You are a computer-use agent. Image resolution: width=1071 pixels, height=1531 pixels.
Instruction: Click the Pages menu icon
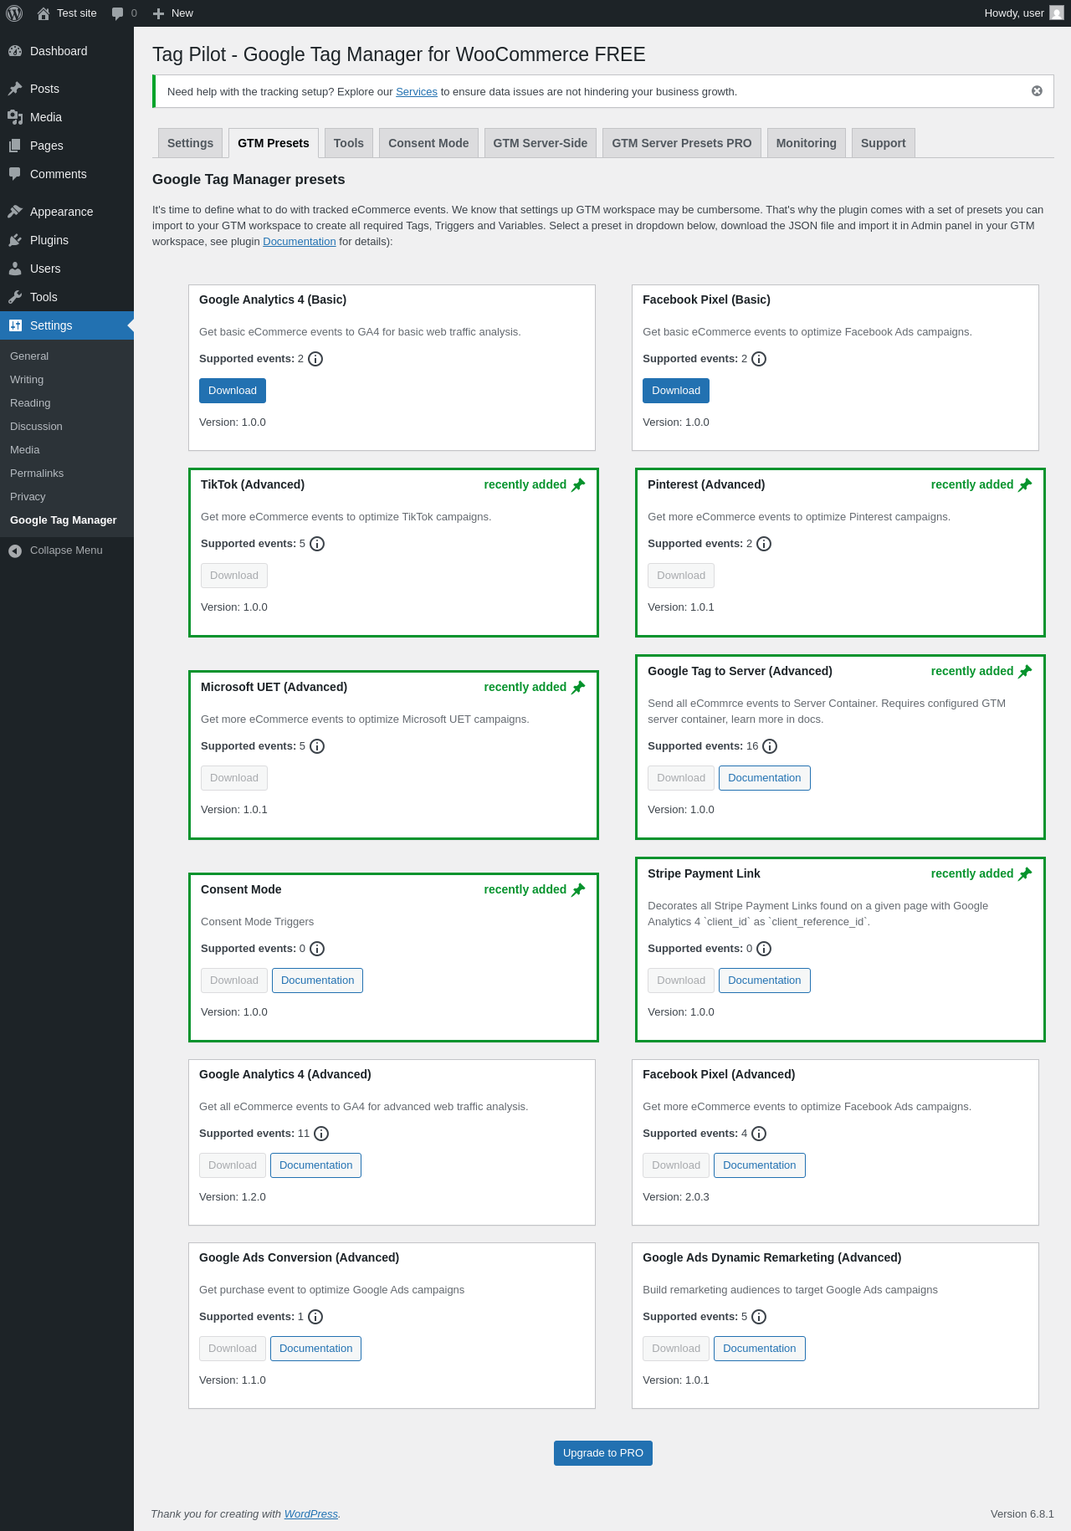point(15,146)
